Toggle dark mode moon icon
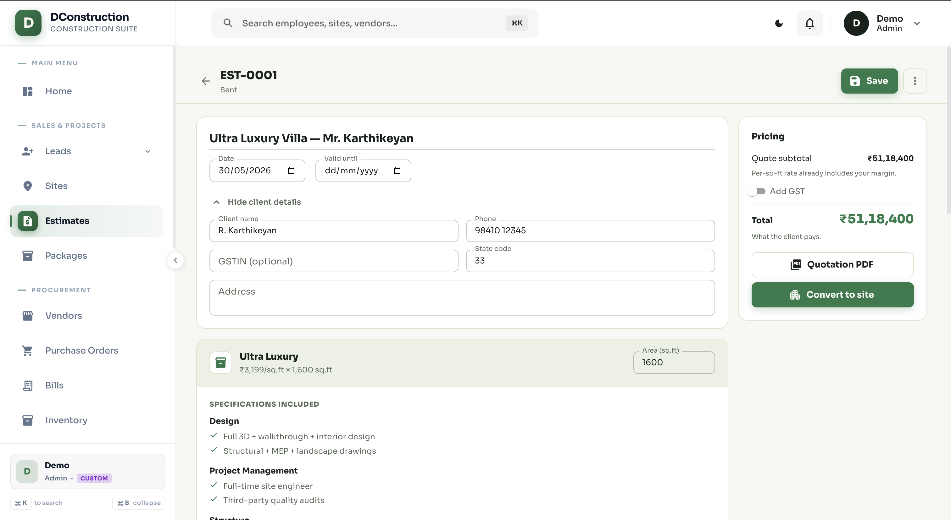This screenshot has height=520, width=951. (779, 23)
